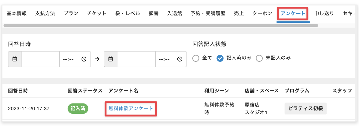Click the 記入済 status badge
Screen dimensions: 359x126
click(x=78, y=109)
